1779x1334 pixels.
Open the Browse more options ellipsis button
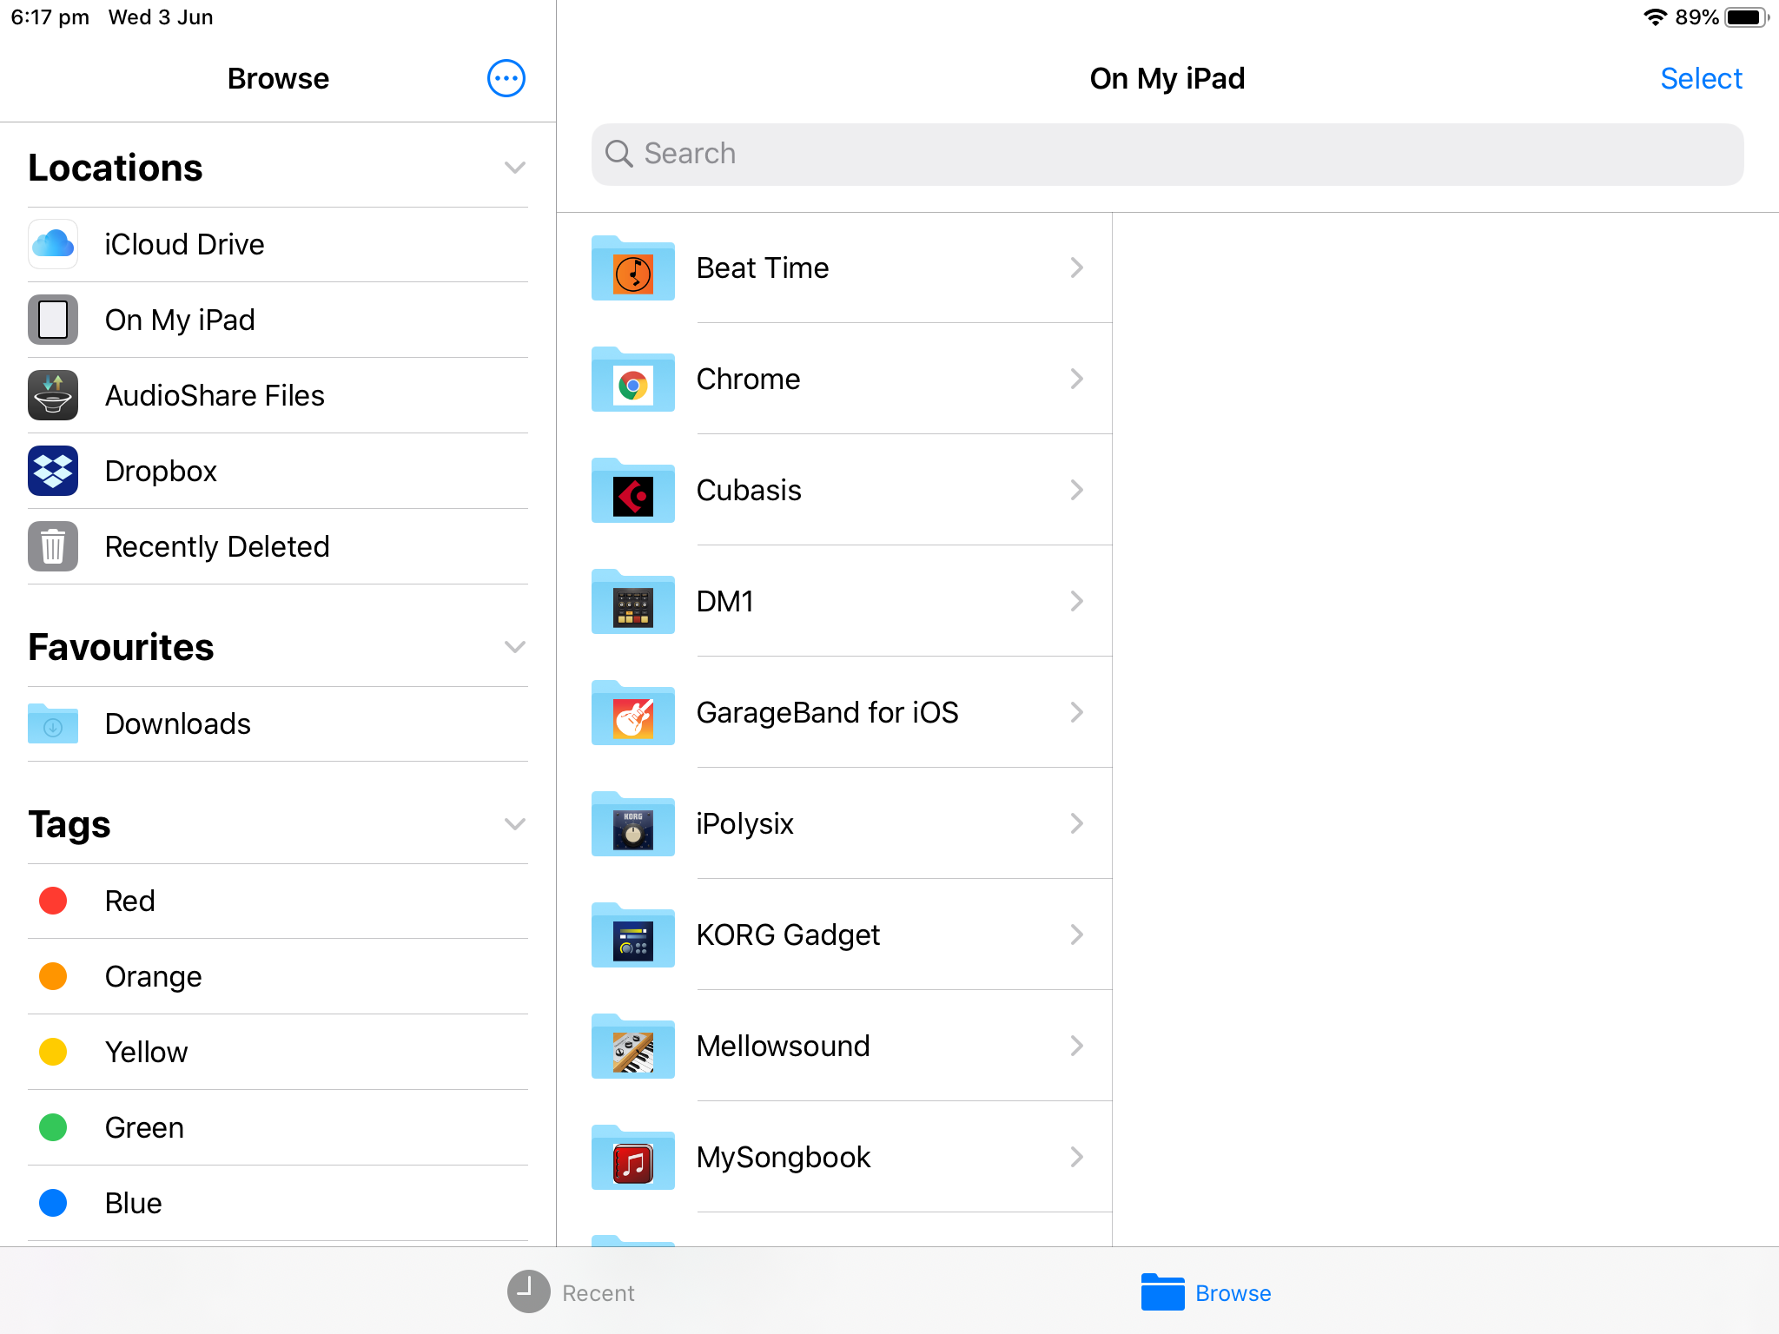click(506, 78)
